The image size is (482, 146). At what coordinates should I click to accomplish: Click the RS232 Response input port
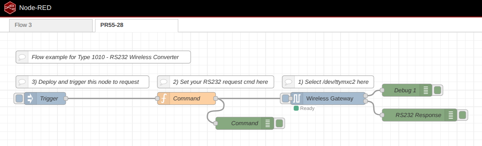(382, 115)
